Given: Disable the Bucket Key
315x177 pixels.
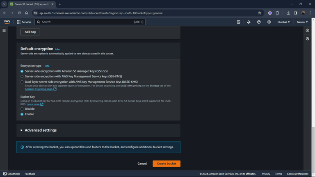Looking at the screenshot, I should [22, 109].
